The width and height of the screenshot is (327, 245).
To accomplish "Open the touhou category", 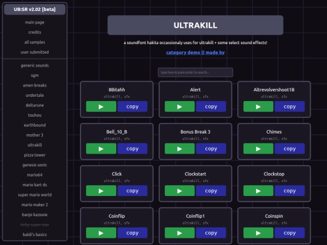I will coord(35,115).
